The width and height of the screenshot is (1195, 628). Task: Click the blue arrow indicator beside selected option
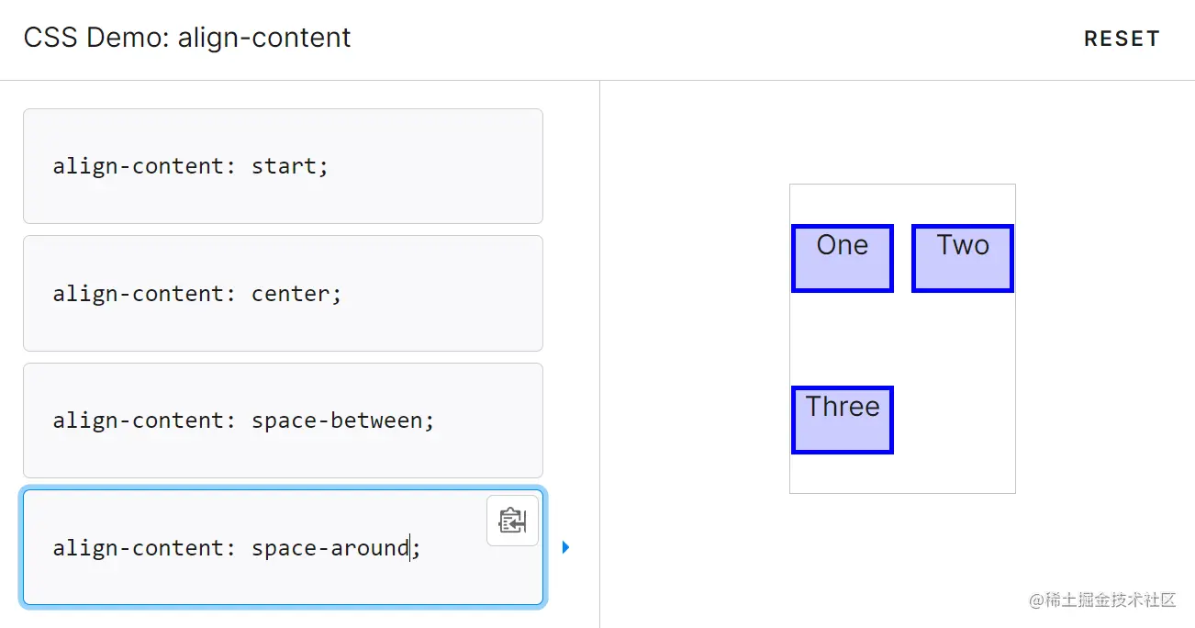(565, 547)
